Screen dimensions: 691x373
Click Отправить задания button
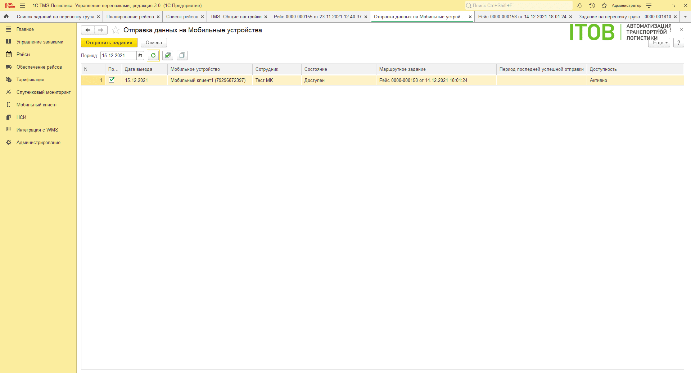109,43
